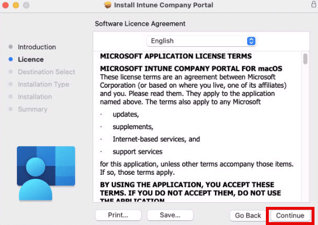The height and width of the screenshot is (225, 318).
Task: Click 'MICROSOFT INTUNE COMPANY PORTAL FOR macOS' line
Action: point(191,68)
